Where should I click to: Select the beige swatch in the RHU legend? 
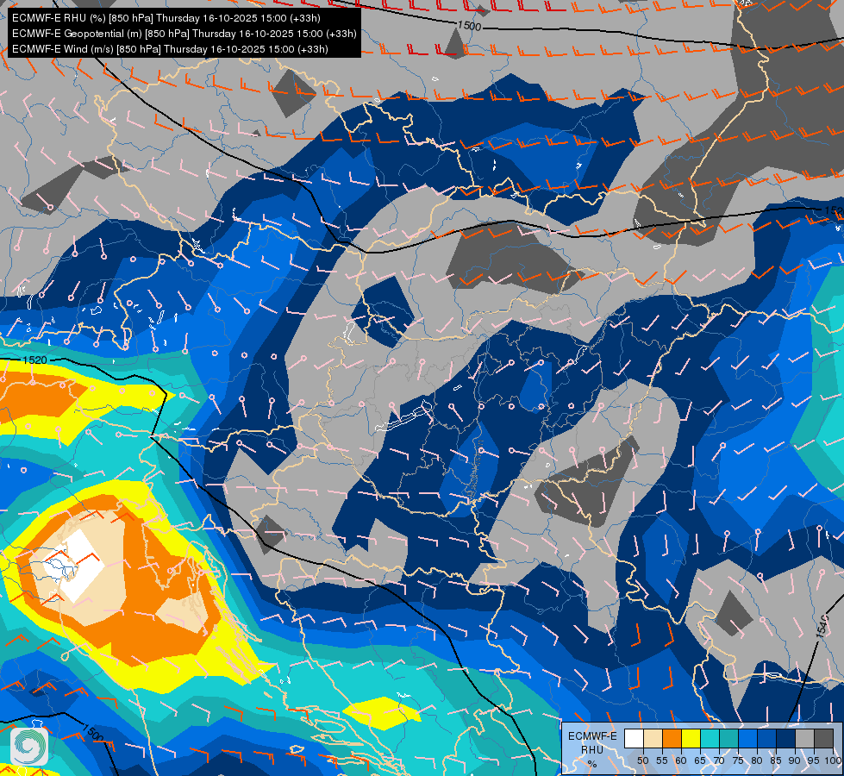pyautogui.click(x=653, y=738)
